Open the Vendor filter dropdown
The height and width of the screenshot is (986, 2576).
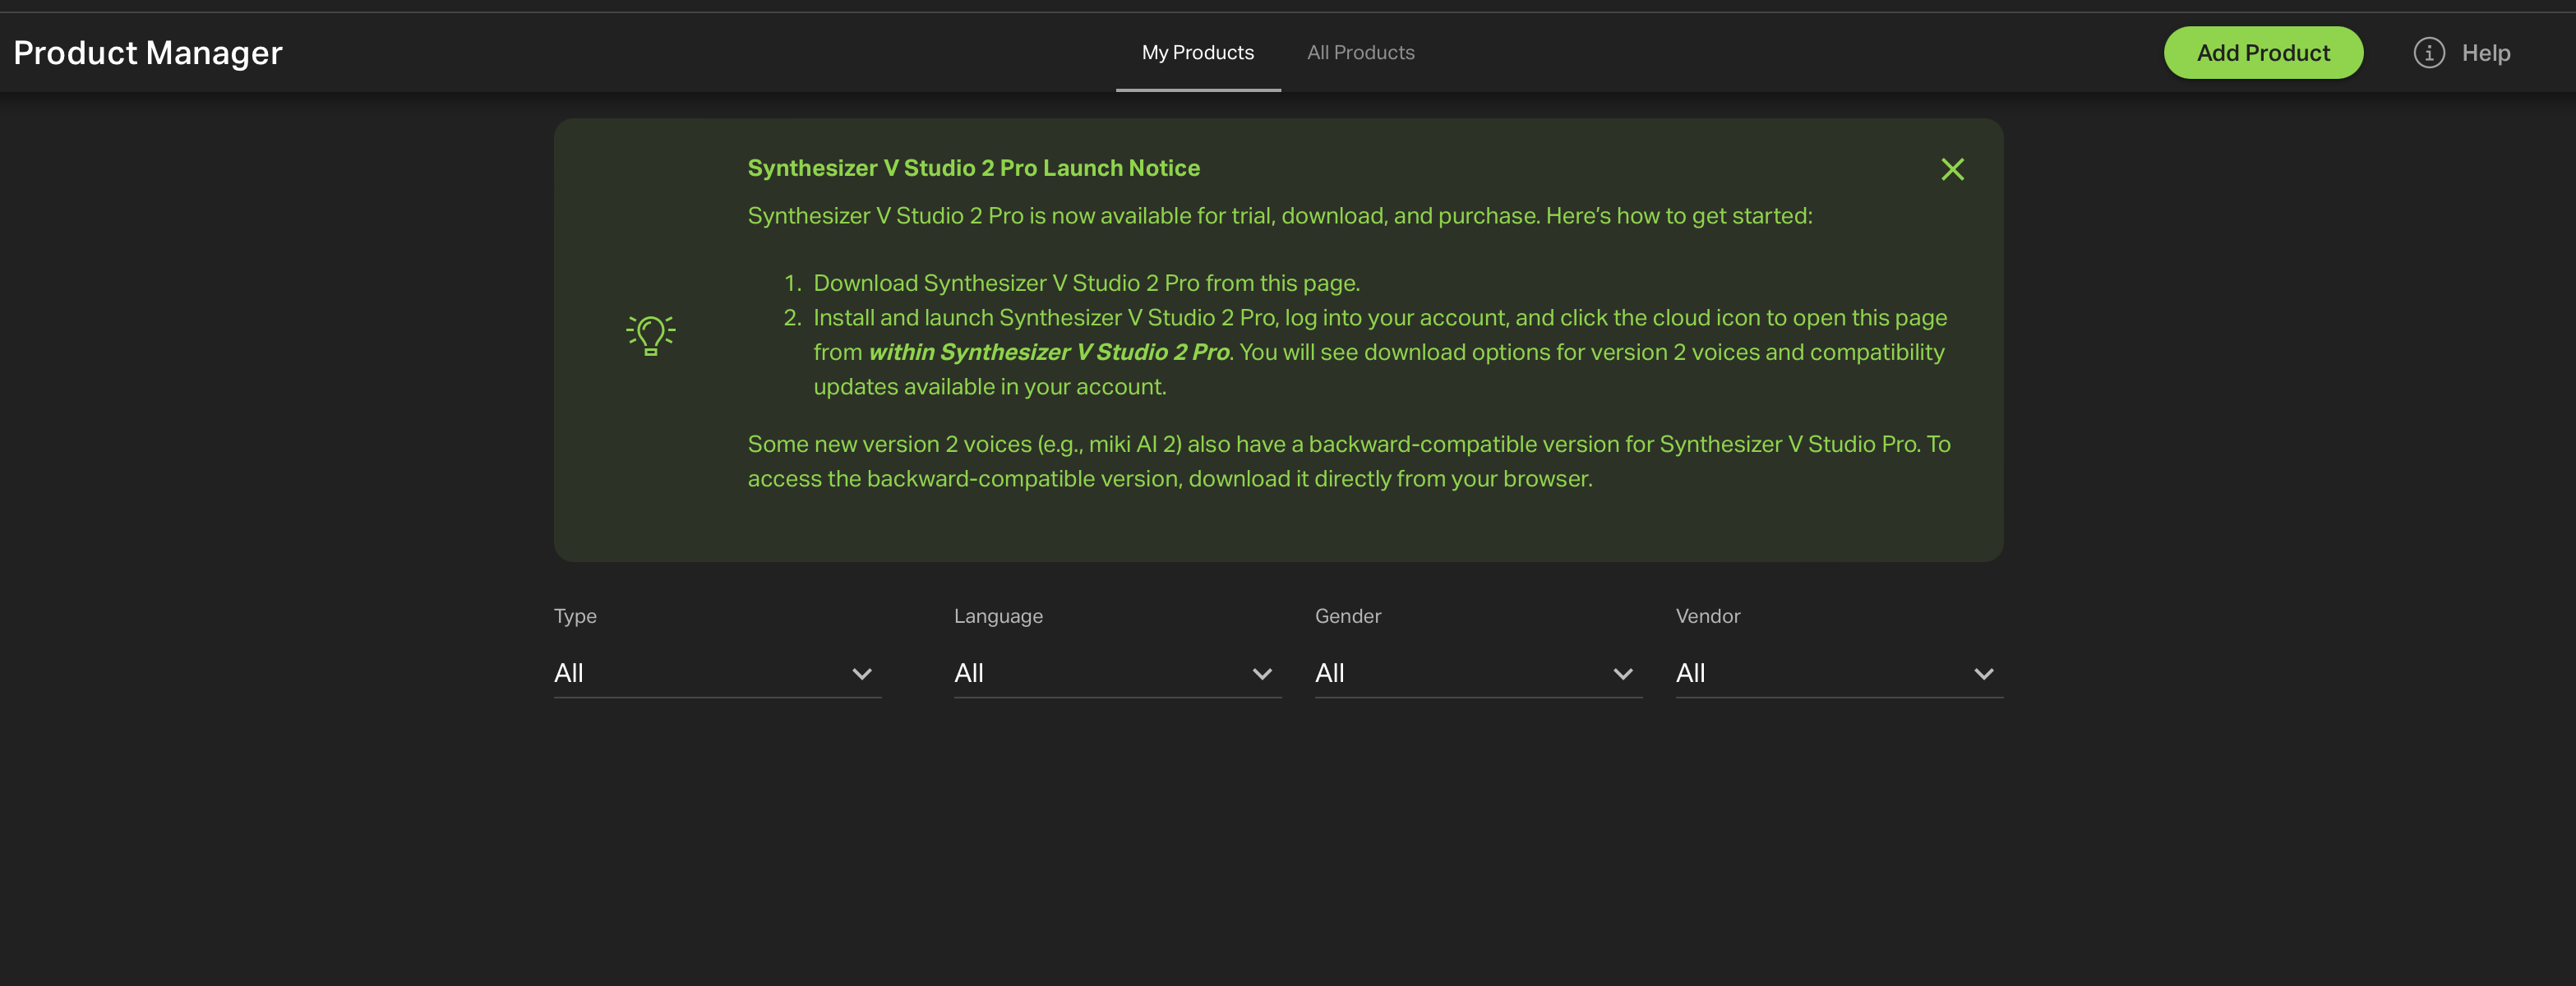(x=1839, y=673)
